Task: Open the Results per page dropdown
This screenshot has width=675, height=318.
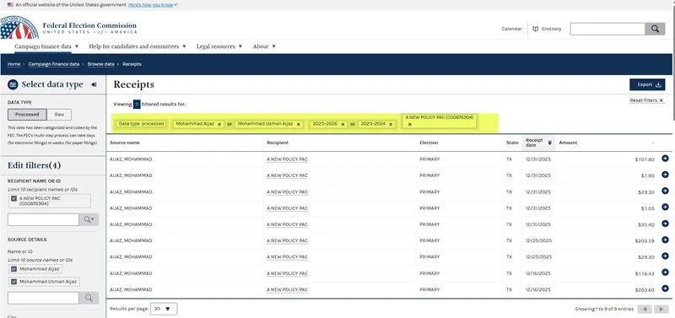Action: point(164,309)
